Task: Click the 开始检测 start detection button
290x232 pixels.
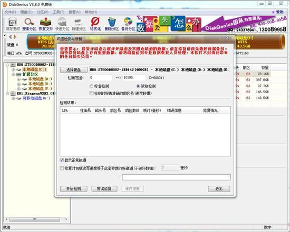Action: (74, 189)
